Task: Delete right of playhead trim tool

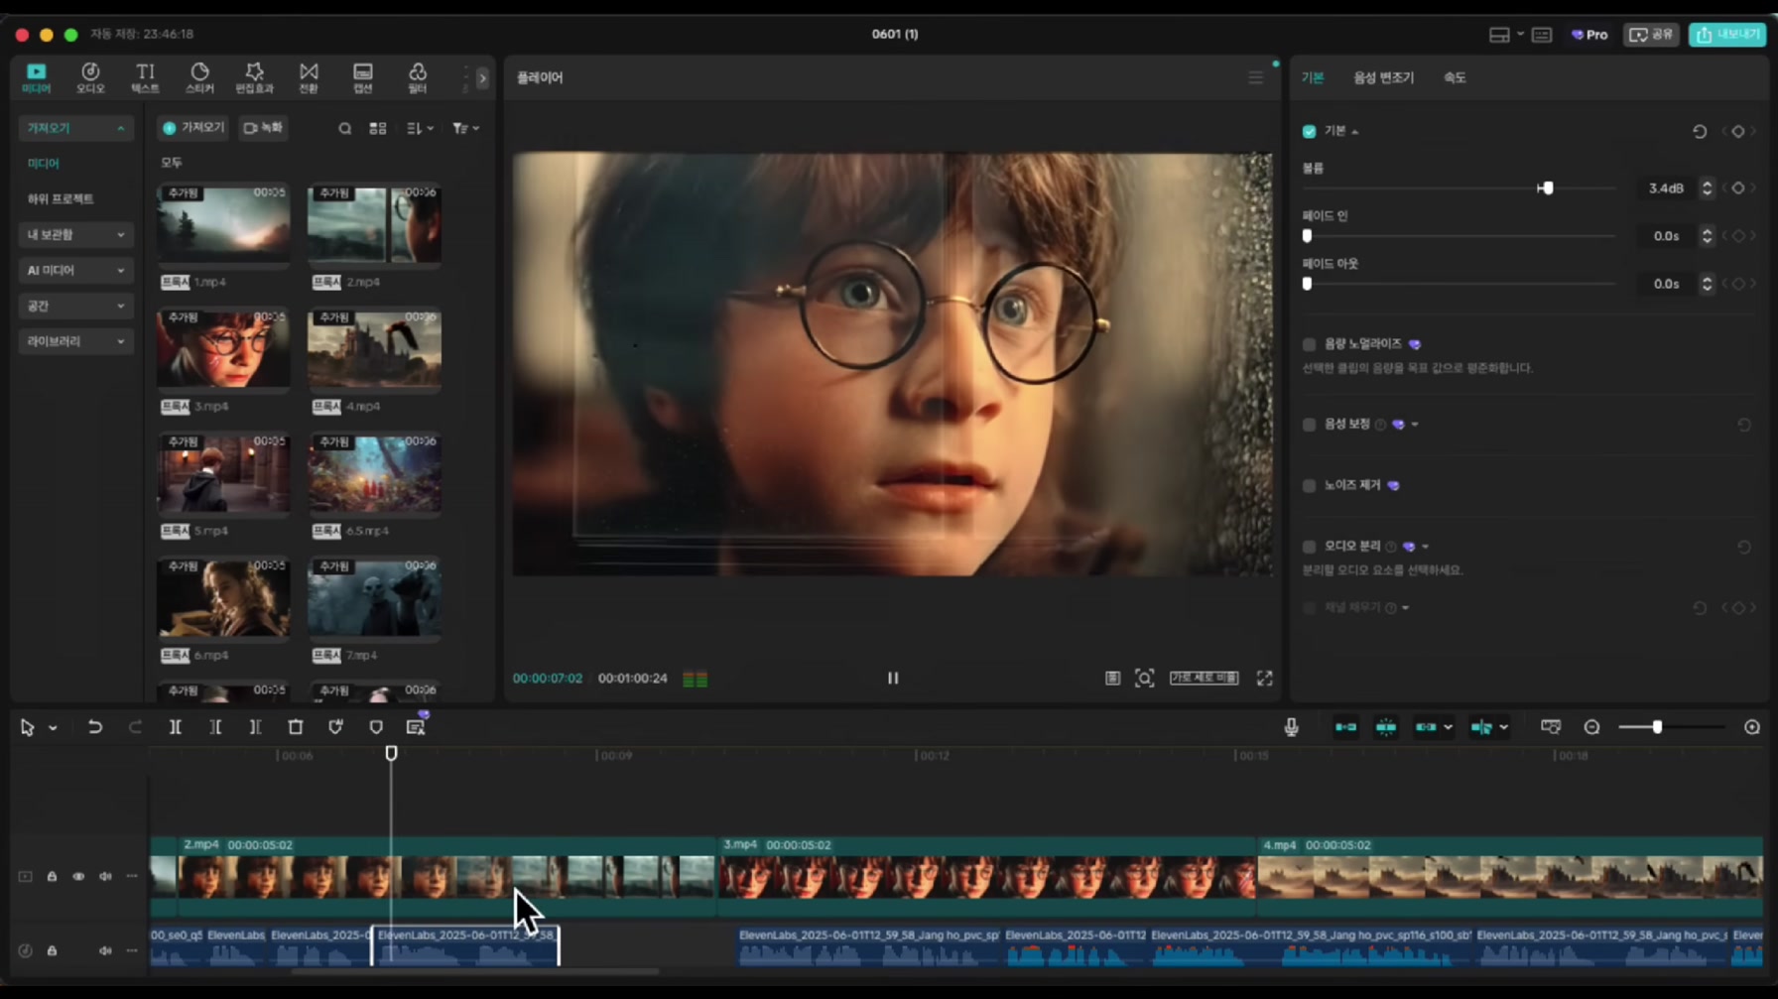Action: pyautogui.click(x=255, y=727)
